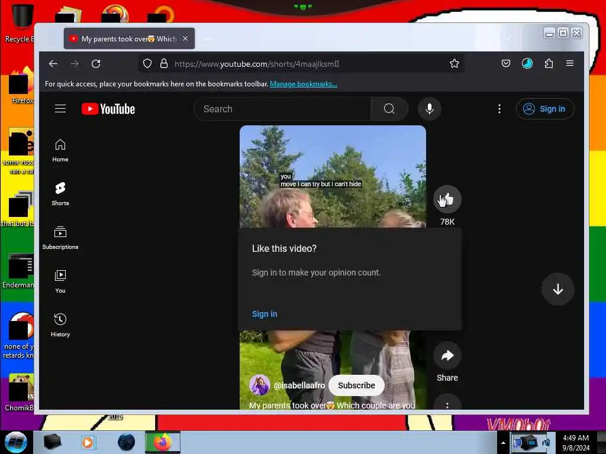Click the search magnifier button
This screenshot has width=606, height=454.
(x=389, y=109)
